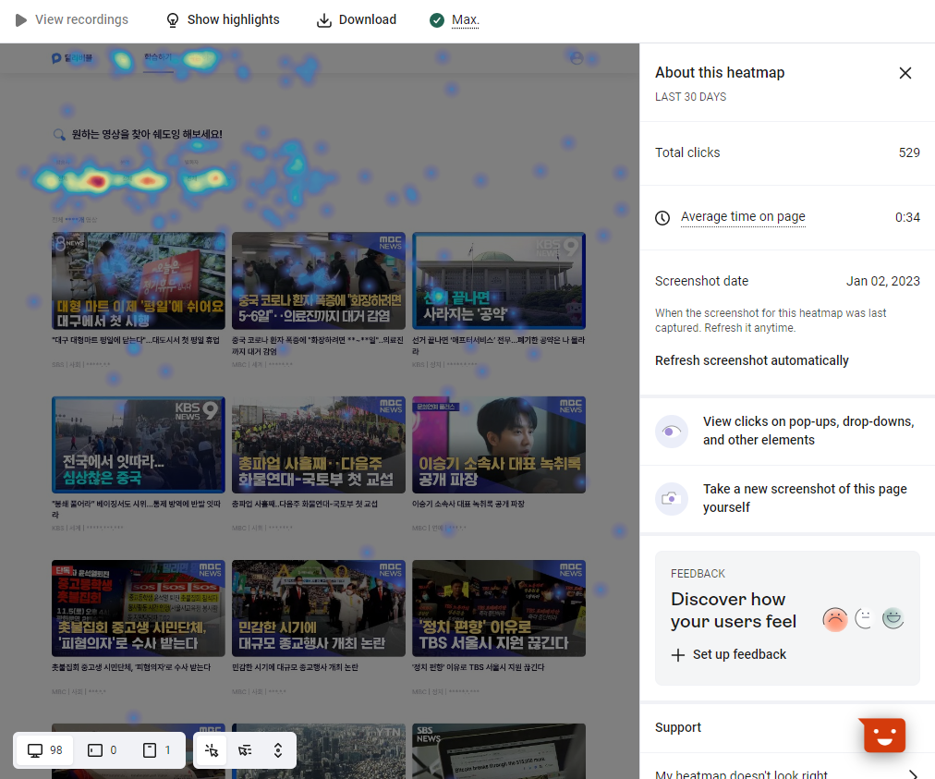This screenshot has height=779, width=935.
Task: Open the 이승기 소속사 대표 녹취록 thumbnail
Action: [499, 445]
